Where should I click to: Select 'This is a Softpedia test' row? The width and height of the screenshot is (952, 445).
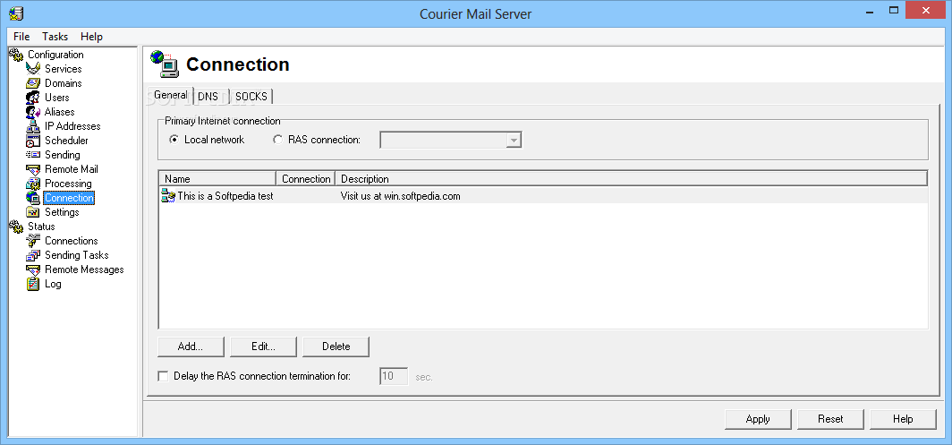point(543,196)
